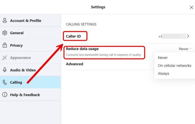Click the Privacy lock icon

point(5,45)
